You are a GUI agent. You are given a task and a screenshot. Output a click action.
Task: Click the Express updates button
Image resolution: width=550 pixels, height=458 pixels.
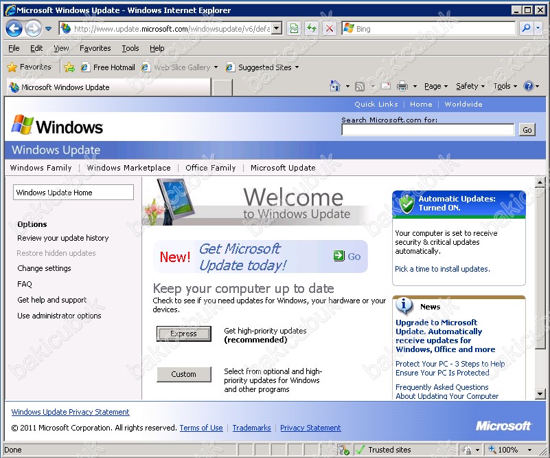(184, 334)
